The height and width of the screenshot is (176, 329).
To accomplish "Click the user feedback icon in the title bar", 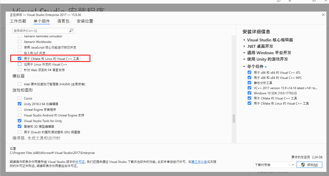I will pyautogui.click(x=290, y=1).
